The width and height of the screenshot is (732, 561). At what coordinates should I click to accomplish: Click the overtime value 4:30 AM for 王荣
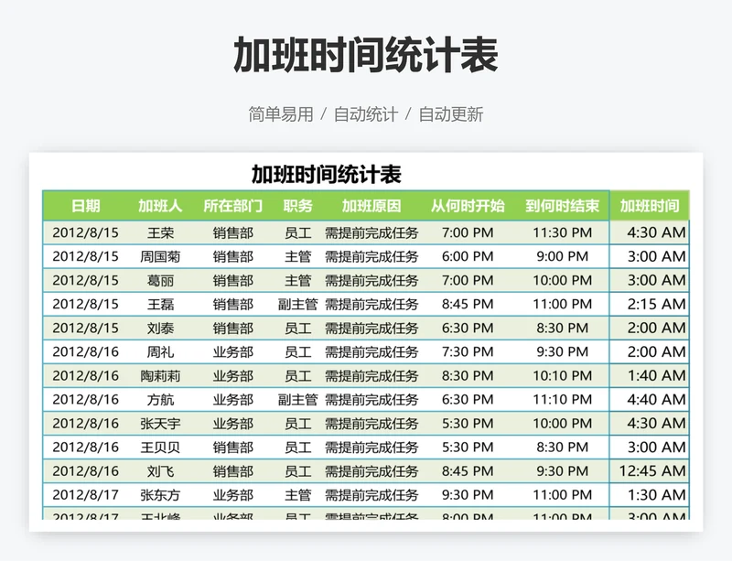pos(656,232)
